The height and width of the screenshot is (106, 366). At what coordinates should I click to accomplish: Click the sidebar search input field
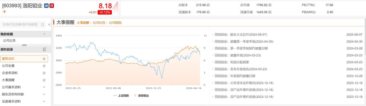pos(21,25)
